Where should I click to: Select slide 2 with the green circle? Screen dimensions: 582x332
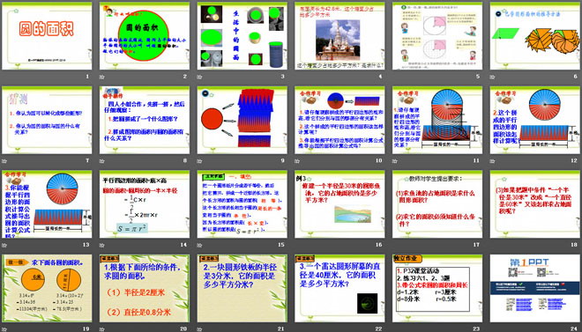pyautogui.click(x=145, y=35)
